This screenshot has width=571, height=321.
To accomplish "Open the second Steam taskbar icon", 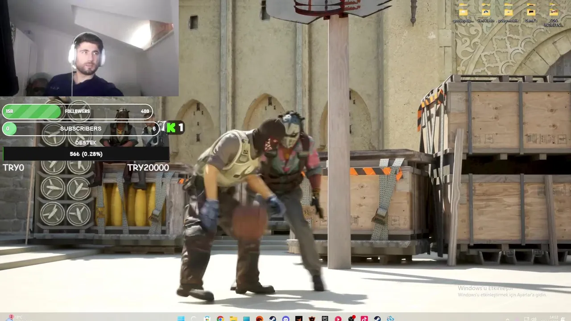I will [x=377, y=319].
